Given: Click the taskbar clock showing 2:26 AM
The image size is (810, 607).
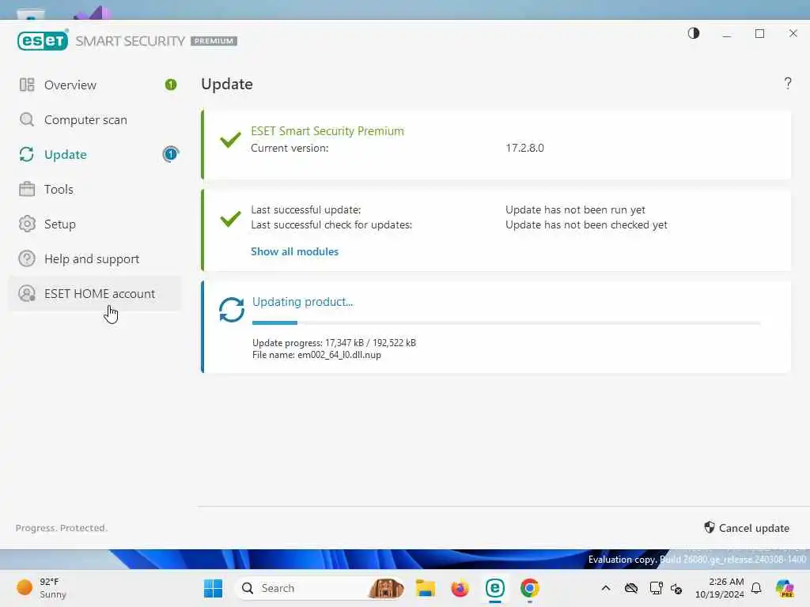Looking at the screenshot, I should click(720, 588).
